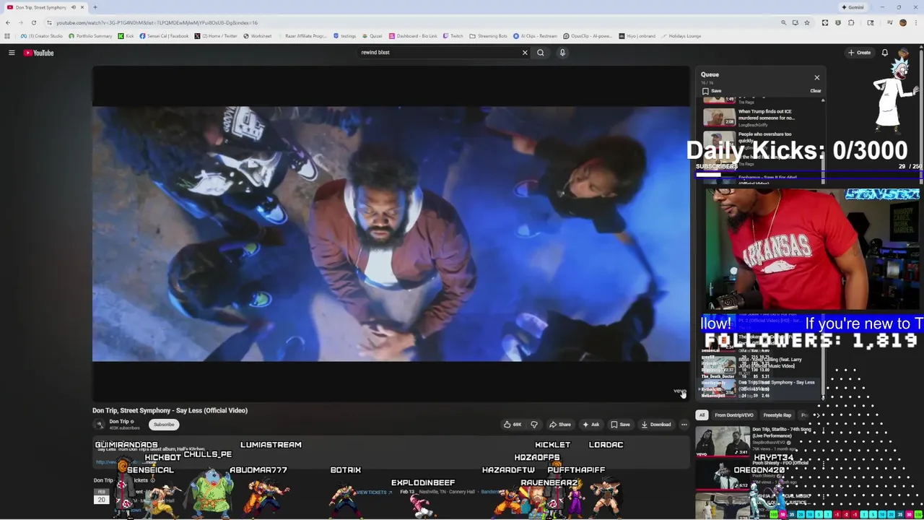Image resolution: width=924 pixels, height=520 pixels.
Task: Click the browser address bar URL
Action: pyautogui.click(x=157, y=22)
